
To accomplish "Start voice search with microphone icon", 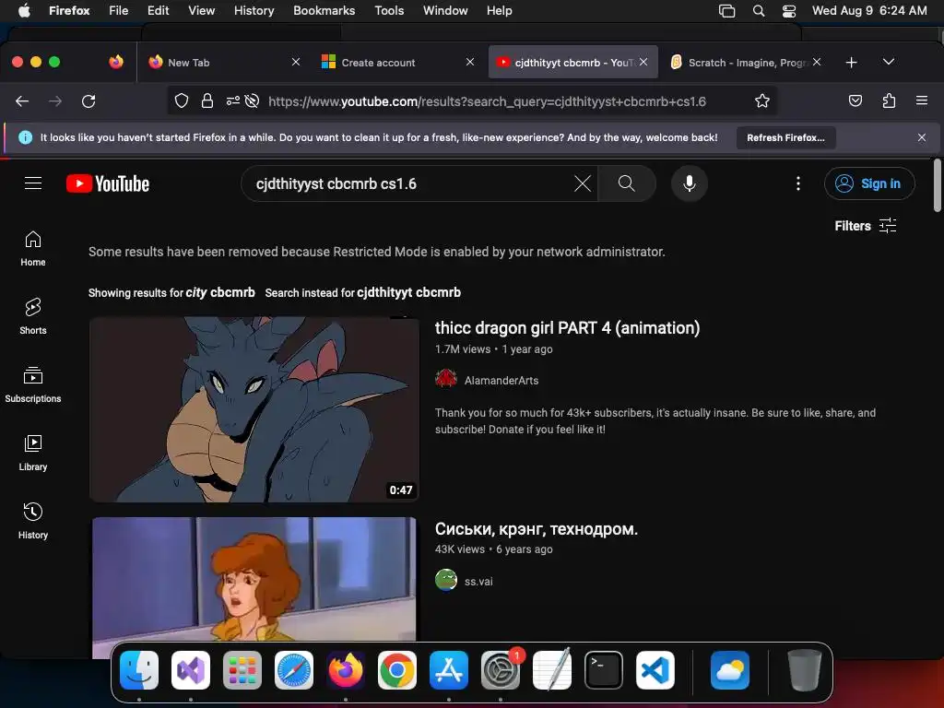I will click(690, 183).
